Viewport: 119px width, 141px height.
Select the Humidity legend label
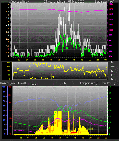[x=22, y=83]
